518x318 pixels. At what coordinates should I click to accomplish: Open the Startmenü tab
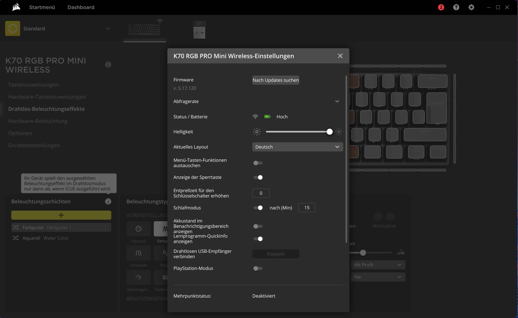42,7
